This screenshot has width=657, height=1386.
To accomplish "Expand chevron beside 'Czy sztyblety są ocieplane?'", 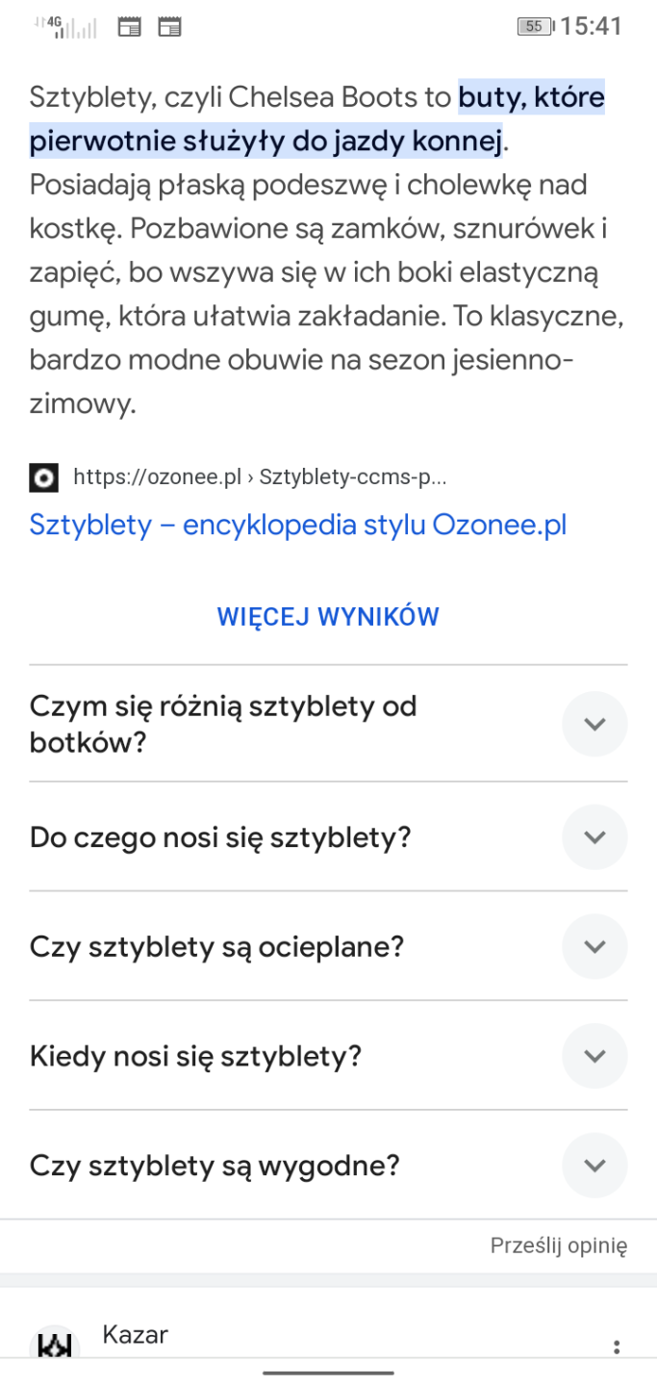I will click(x=594, y=947).
